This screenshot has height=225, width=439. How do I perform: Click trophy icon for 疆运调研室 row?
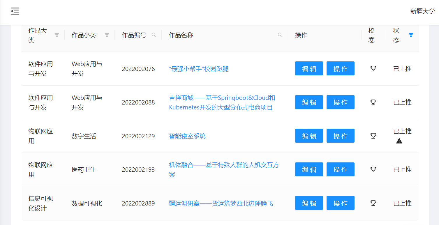(373, 203)
